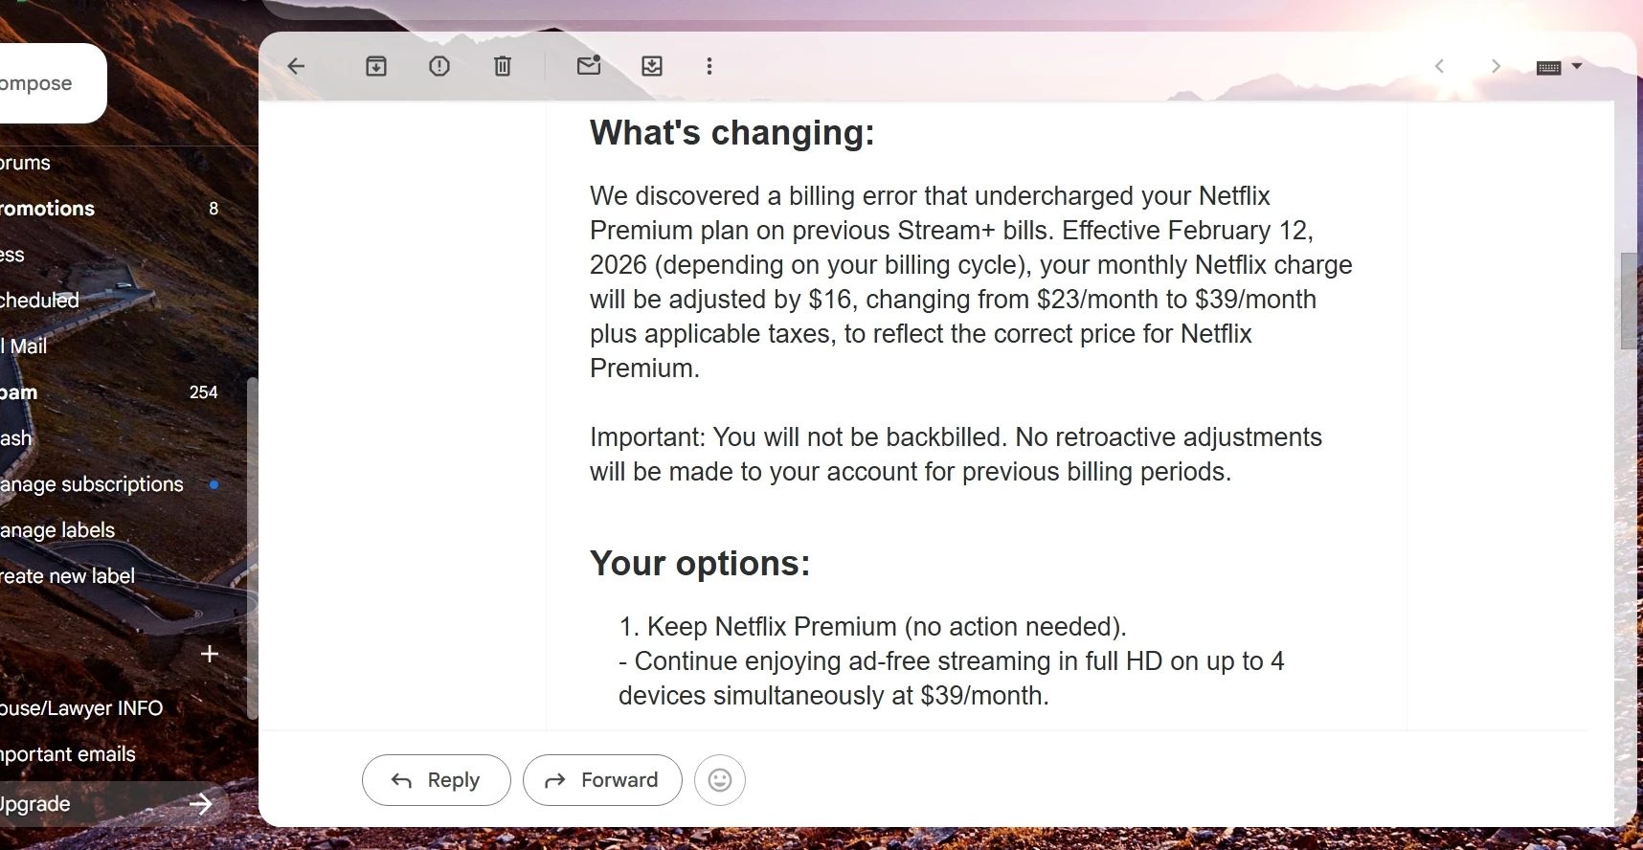
Task: Click the "Your options:" heading
Action: pos(700,563)
